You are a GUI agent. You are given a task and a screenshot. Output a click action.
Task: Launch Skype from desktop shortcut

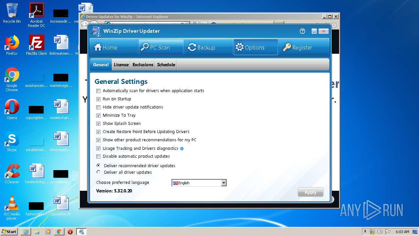[12, 142]
